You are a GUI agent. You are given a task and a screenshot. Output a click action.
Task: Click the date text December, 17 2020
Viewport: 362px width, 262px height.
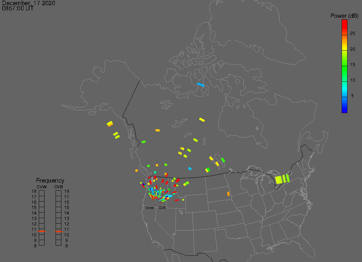29,3
